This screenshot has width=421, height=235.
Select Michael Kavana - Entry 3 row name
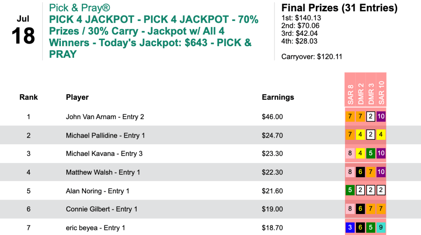104,154
